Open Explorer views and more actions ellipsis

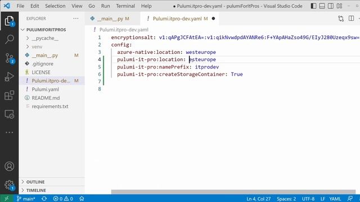click(x=76, y=19)
